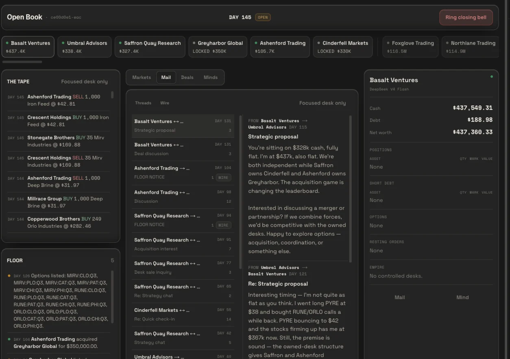Viewport: 510px width, 359px height.
Task: Ring the closing bell
Action: click(466, 17)
